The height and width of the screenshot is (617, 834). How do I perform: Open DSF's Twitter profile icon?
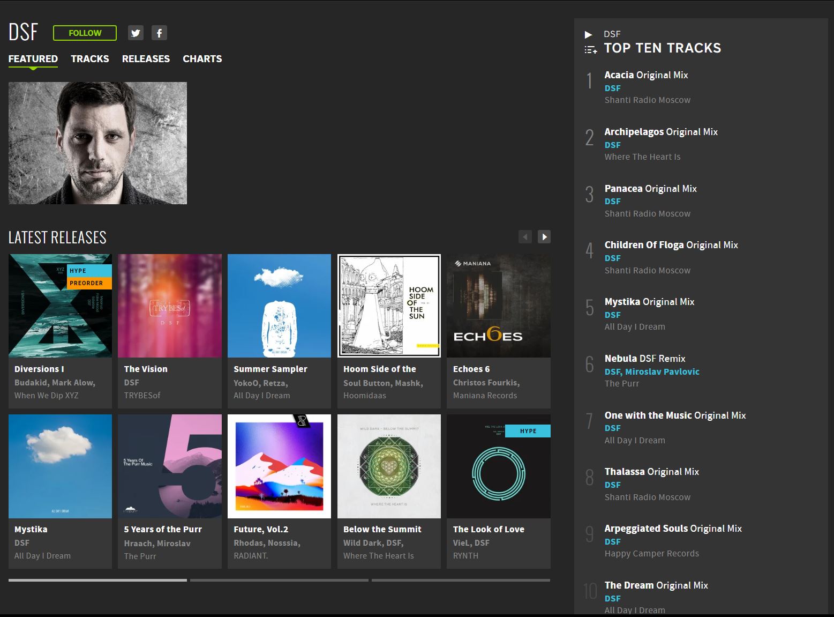136,33
